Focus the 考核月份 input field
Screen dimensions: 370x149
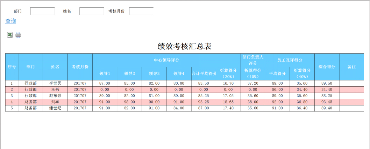pos(141,11)
